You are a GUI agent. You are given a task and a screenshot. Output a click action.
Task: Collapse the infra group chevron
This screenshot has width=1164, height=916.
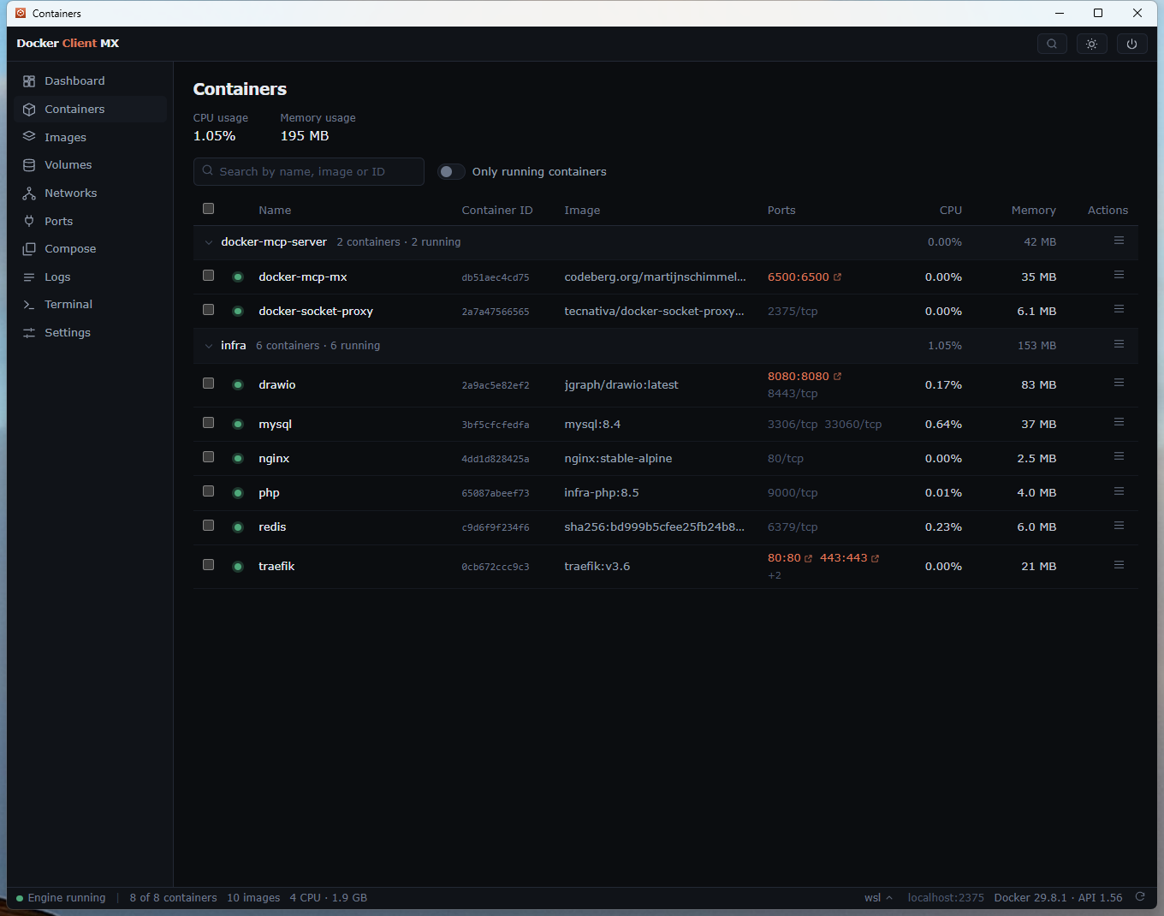pyautogui.click(x=208, y=346)
